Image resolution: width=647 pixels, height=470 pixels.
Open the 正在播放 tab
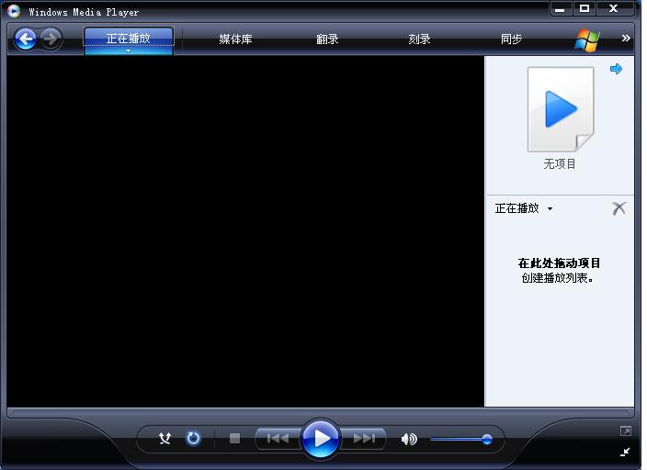click(129, 38)
